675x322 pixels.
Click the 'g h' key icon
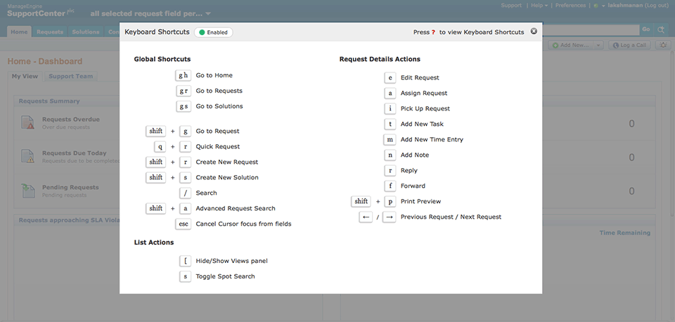(184, 75)
